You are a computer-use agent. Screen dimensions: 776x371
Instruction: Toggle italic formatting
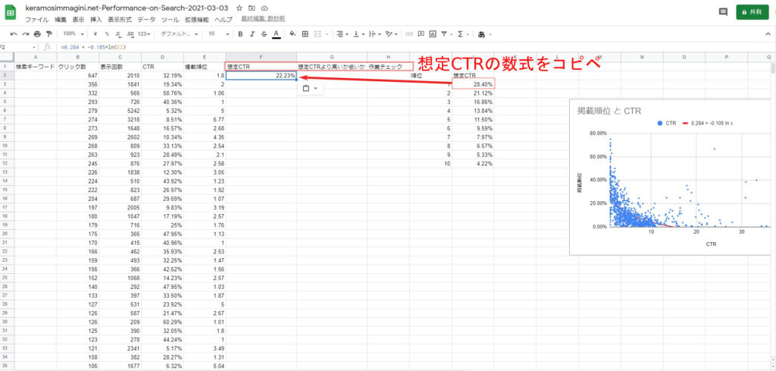[x=252, y=34]
